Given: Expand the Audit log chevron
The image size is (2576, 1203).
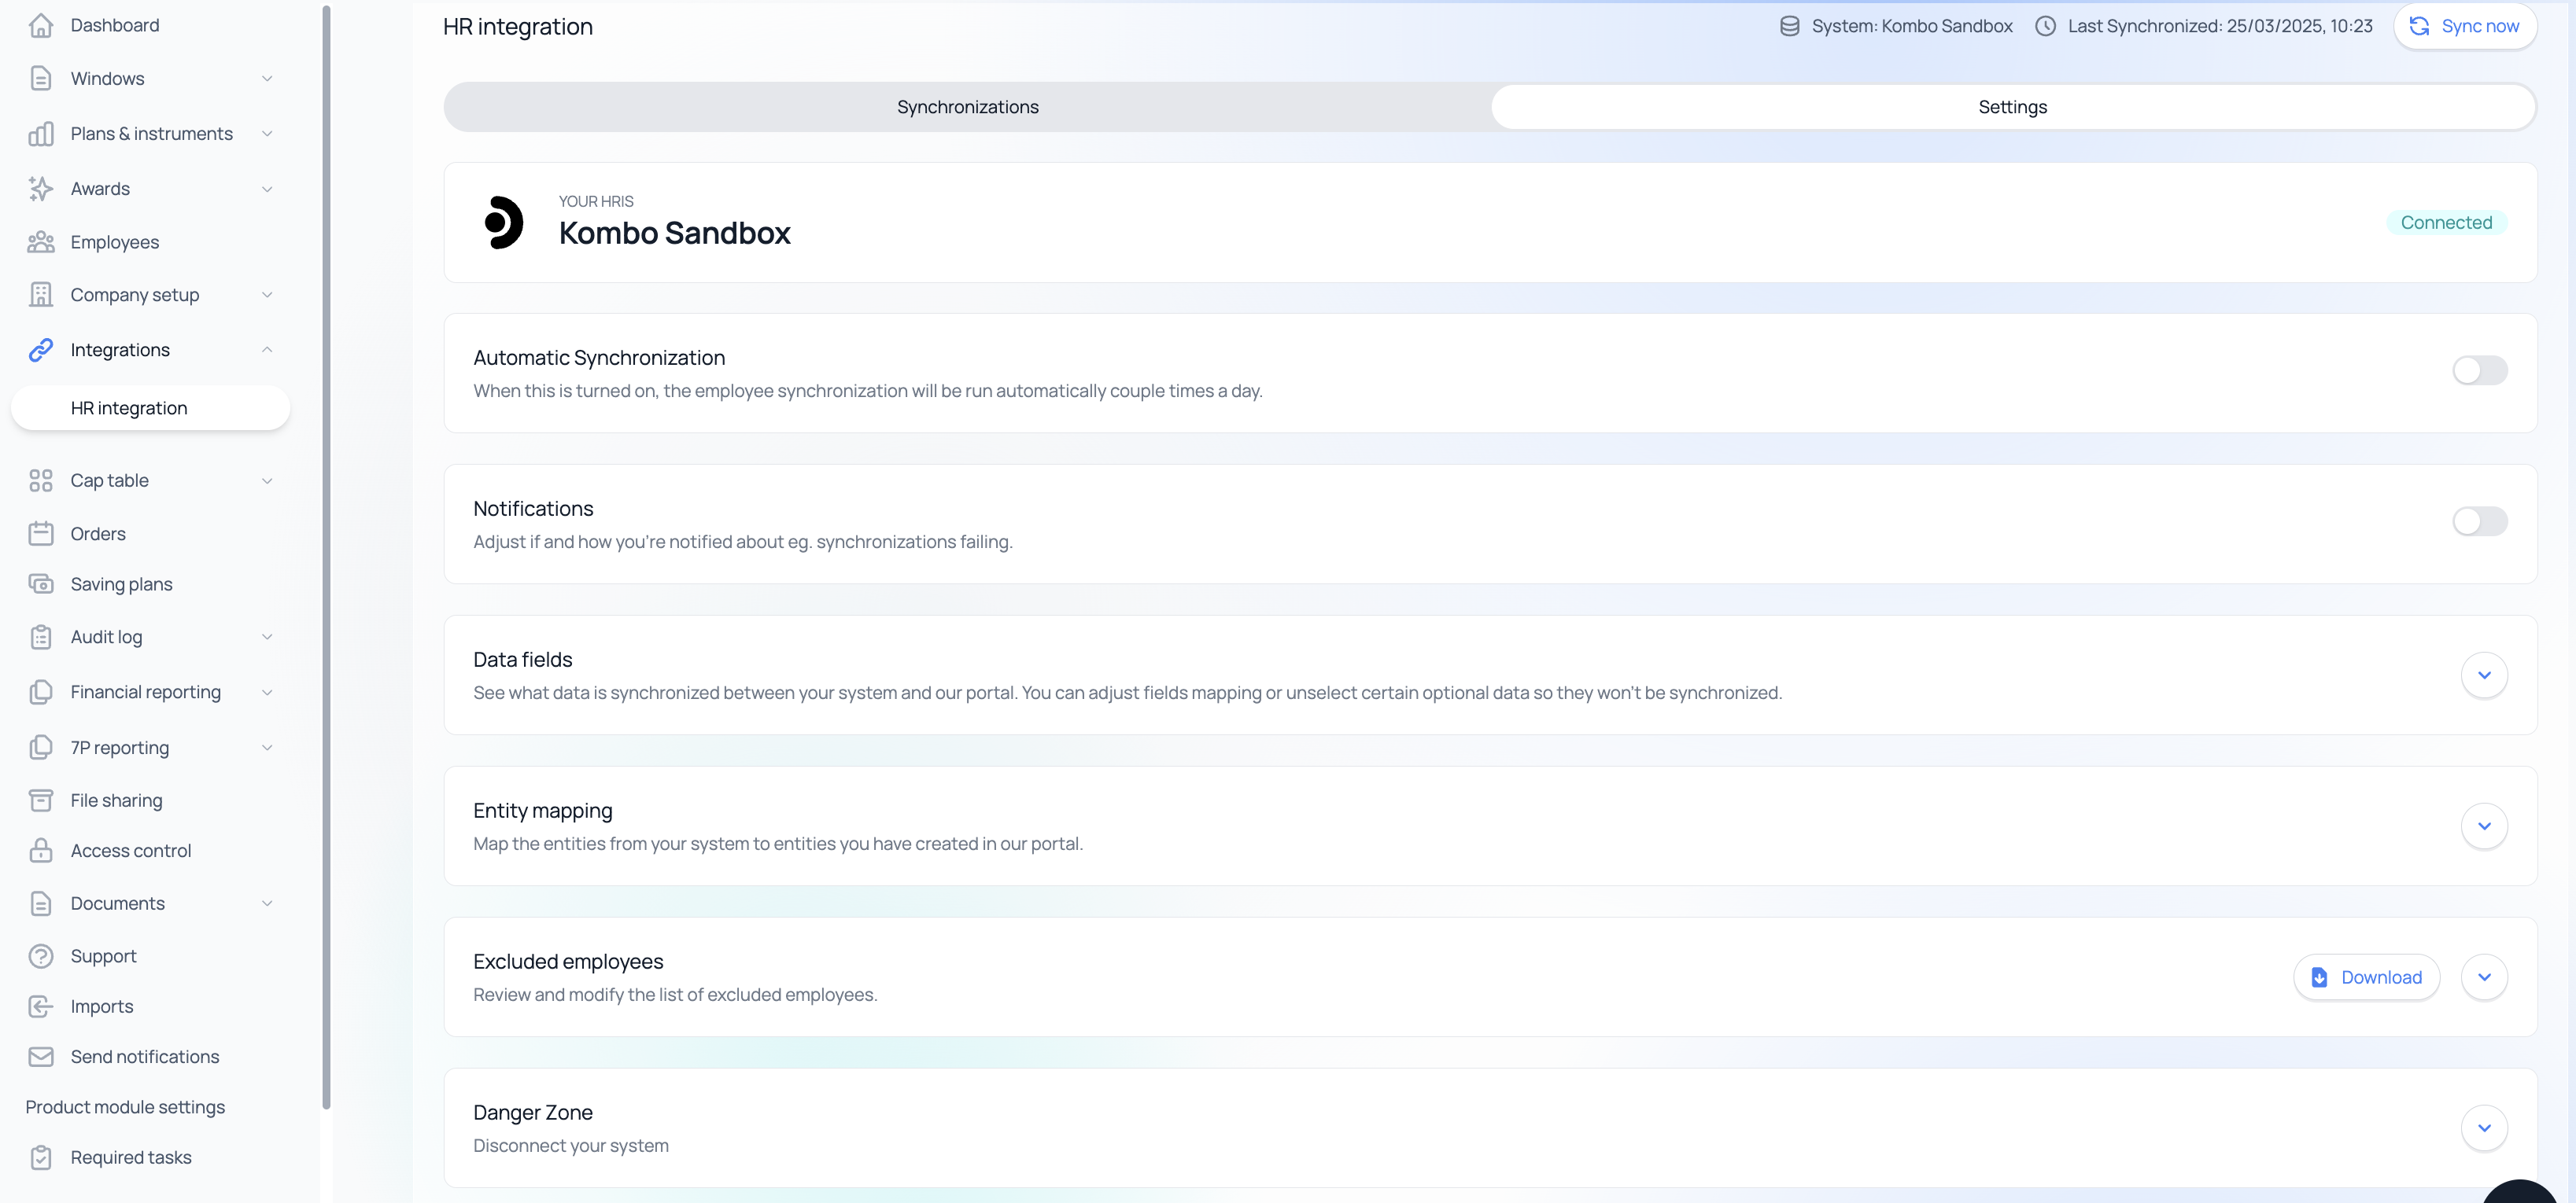Looking at the screenshot, I should point(267,636).
